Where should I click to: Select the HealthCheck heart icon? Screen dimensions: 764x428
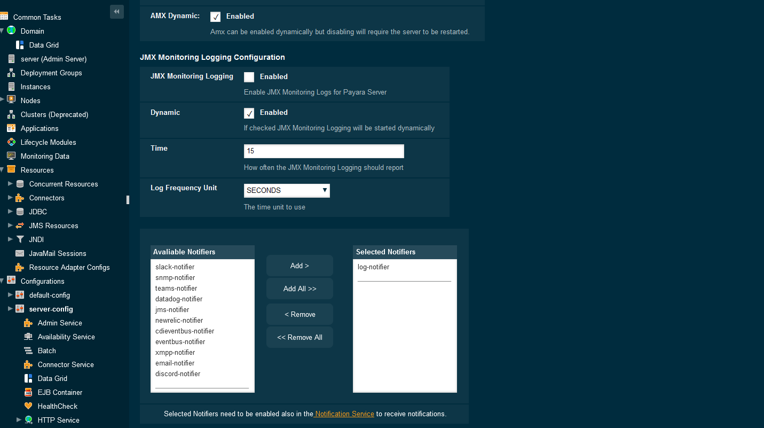pos(29,406)
